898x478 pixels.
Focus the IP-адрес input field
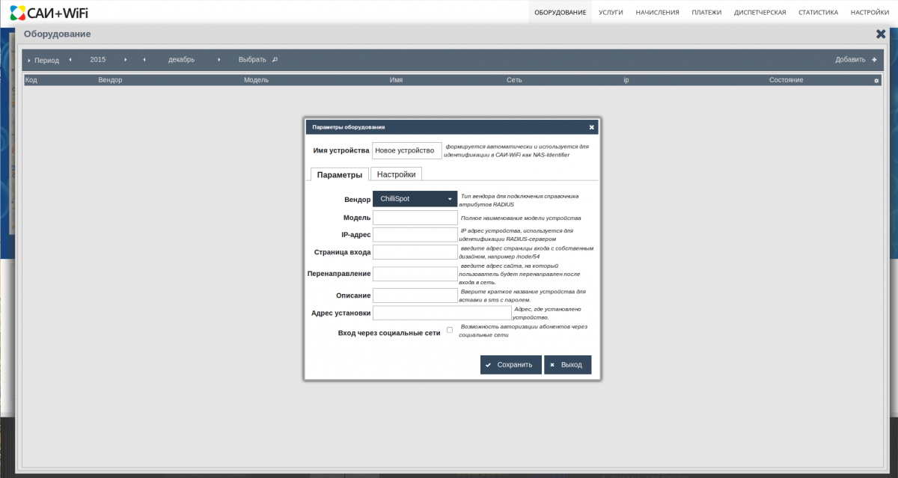point(415,235)
